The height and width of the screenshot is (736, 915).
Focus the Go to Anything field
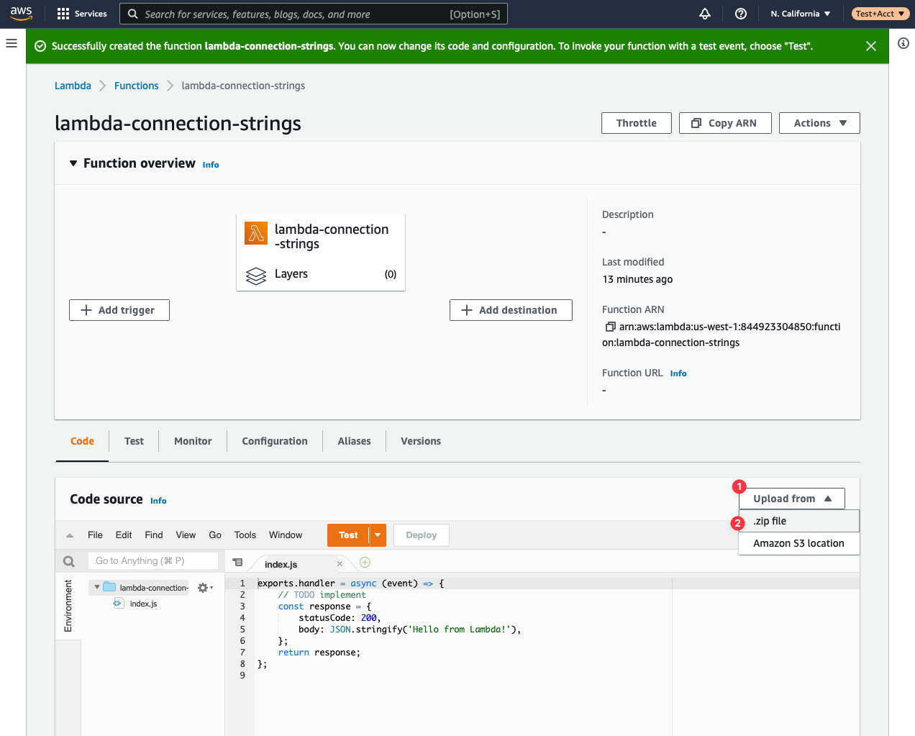point(152,561)
